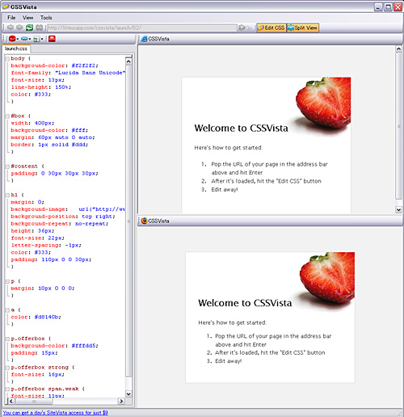404x417 pixels.
Task: Collapse the h1 rule block
Action: [x=7, y=195]
